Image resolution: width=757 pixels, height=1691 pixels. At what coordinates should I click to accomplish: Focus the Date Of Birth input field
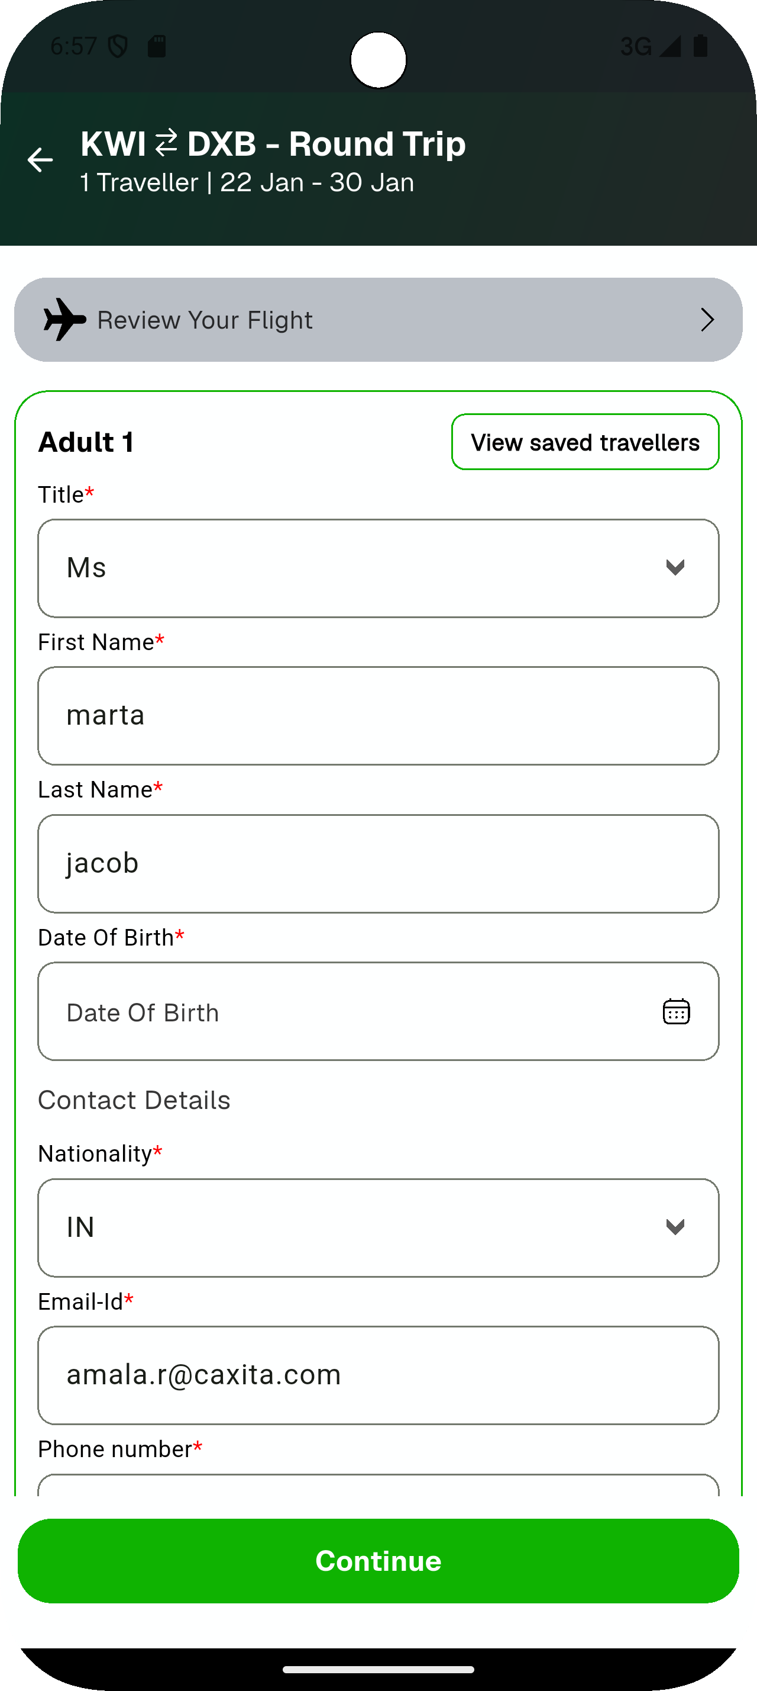(x=341, y=1011)
